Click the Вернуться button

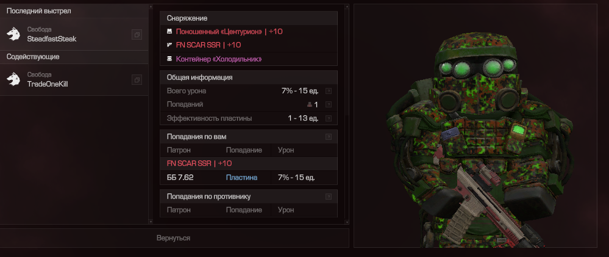[174, 238]
